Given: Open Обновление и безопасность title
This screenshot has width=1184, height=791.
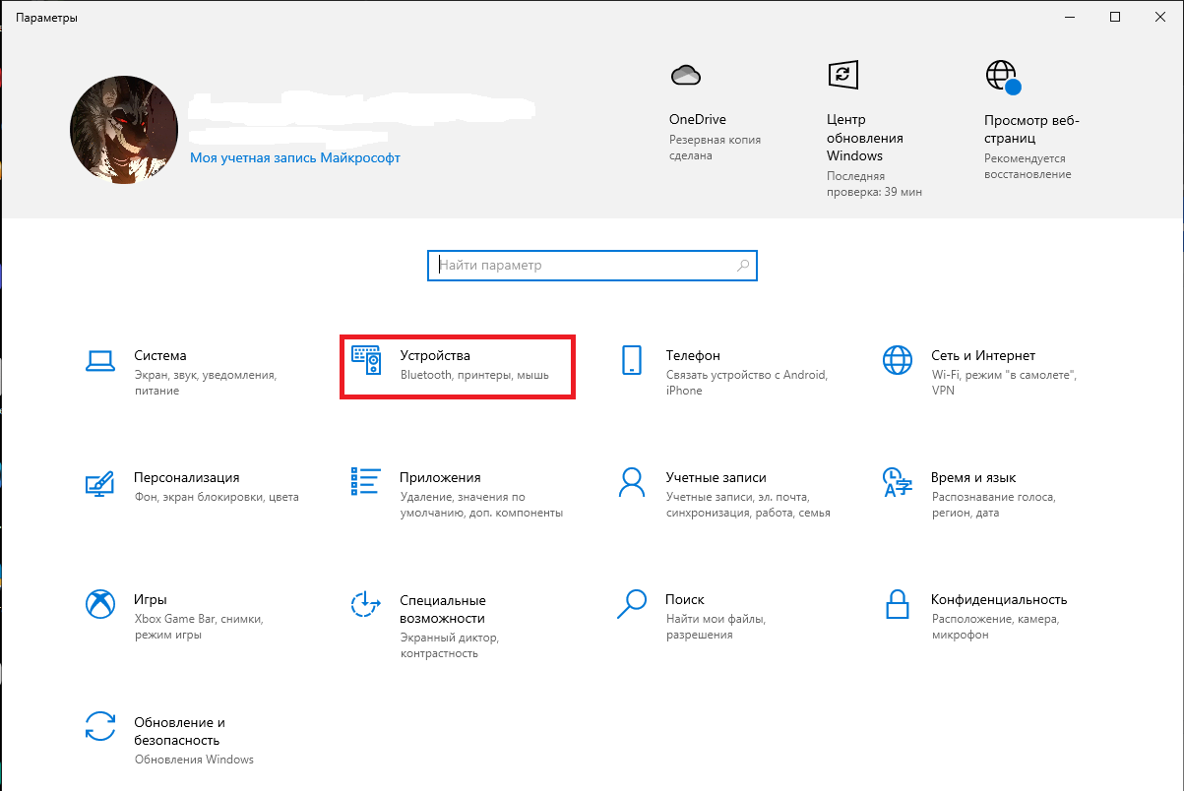Looking at the screenshot, I should coord(180,731).
